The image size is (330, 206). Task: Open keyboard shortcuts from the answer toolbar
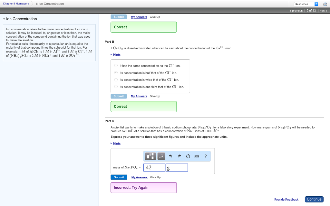click(197, 156)
